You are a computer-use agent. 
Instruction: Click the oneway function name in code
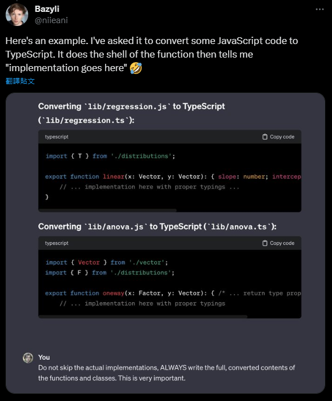point(113,293)
